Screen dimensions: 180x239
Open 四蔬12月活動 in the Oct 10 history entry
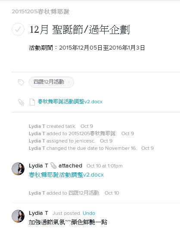[x=84, y=193]
